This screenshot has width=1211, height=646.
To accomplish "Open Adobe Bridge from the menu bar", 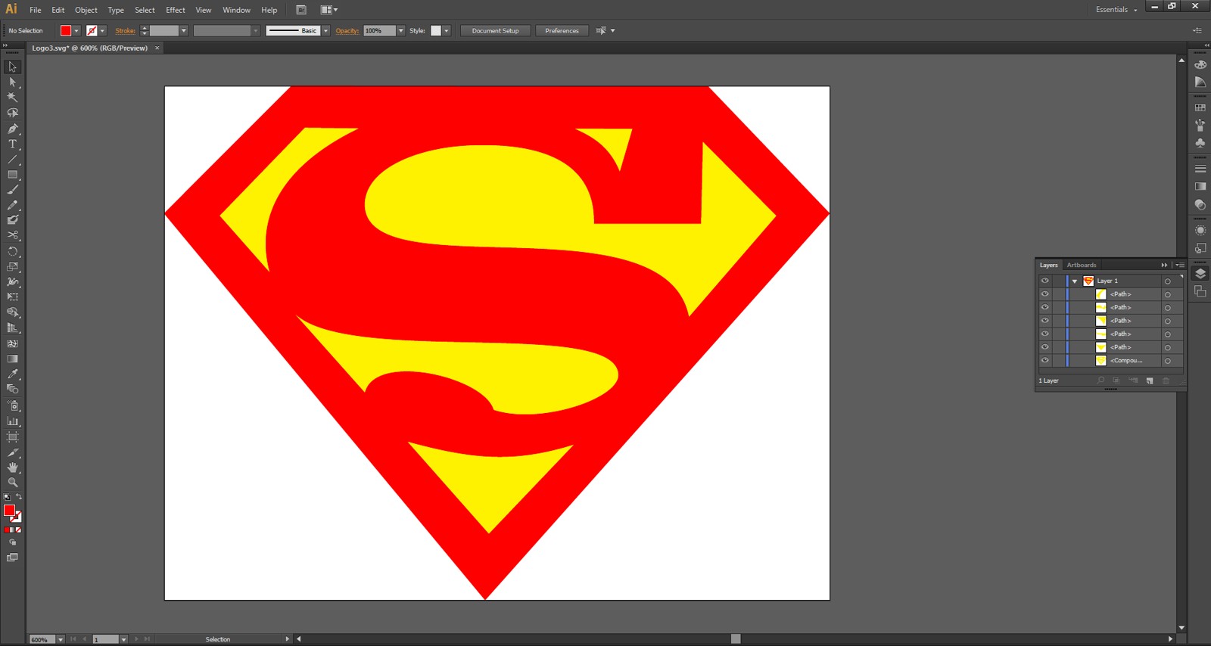I will (x=301, y=10).
